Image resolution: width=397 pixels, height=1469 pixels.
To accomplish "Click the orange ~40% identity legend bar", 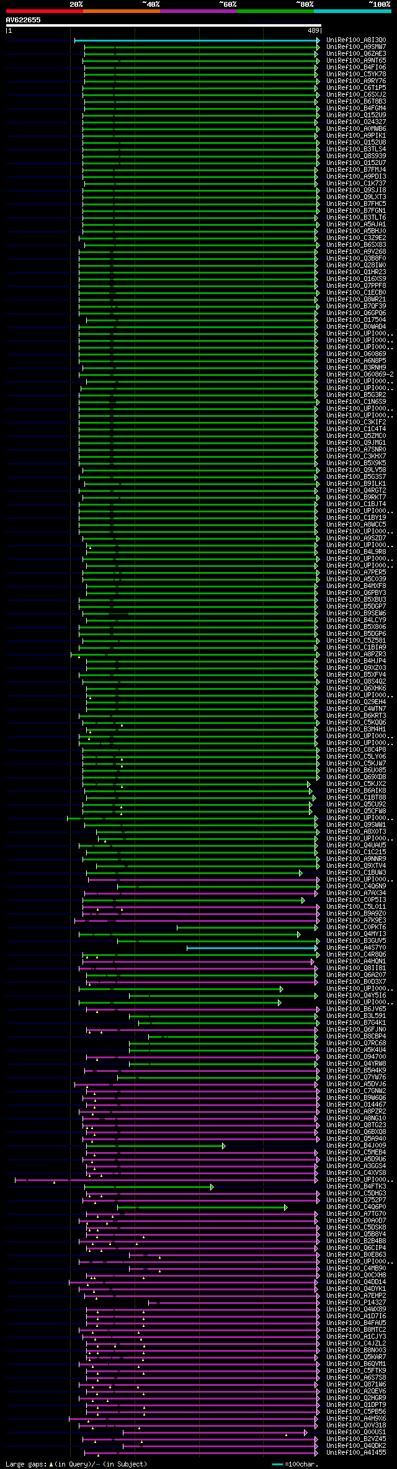I will click(x=122, y=11).
